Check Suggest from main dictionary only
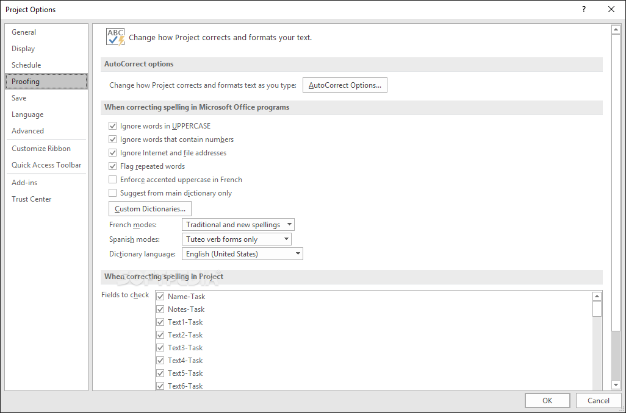Screen dimensions: 626x413 112,193
